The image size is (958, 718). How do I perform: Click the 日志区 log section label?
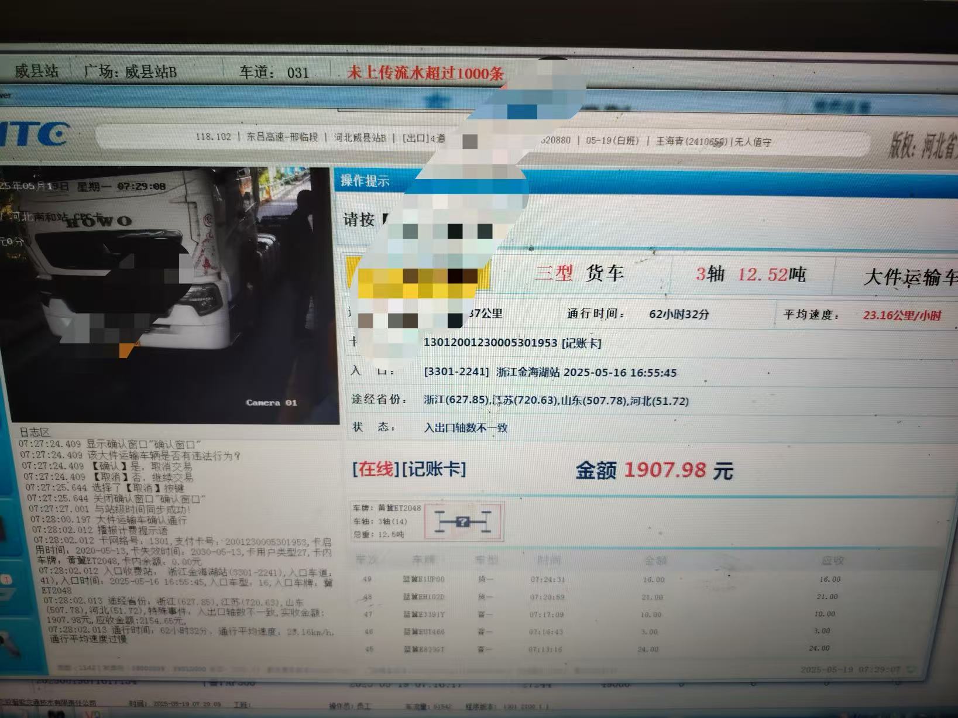click(x=35, y=432)
